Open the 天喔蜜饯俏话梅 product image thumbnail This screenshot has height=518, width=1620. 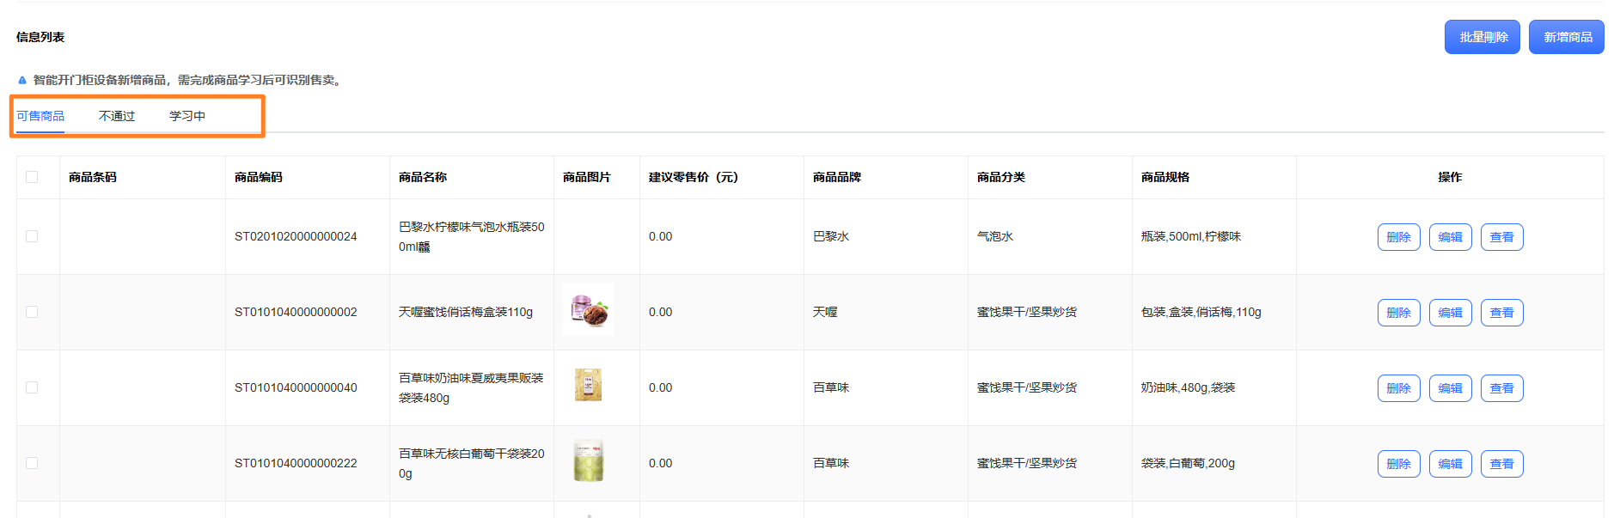point(589,309)
